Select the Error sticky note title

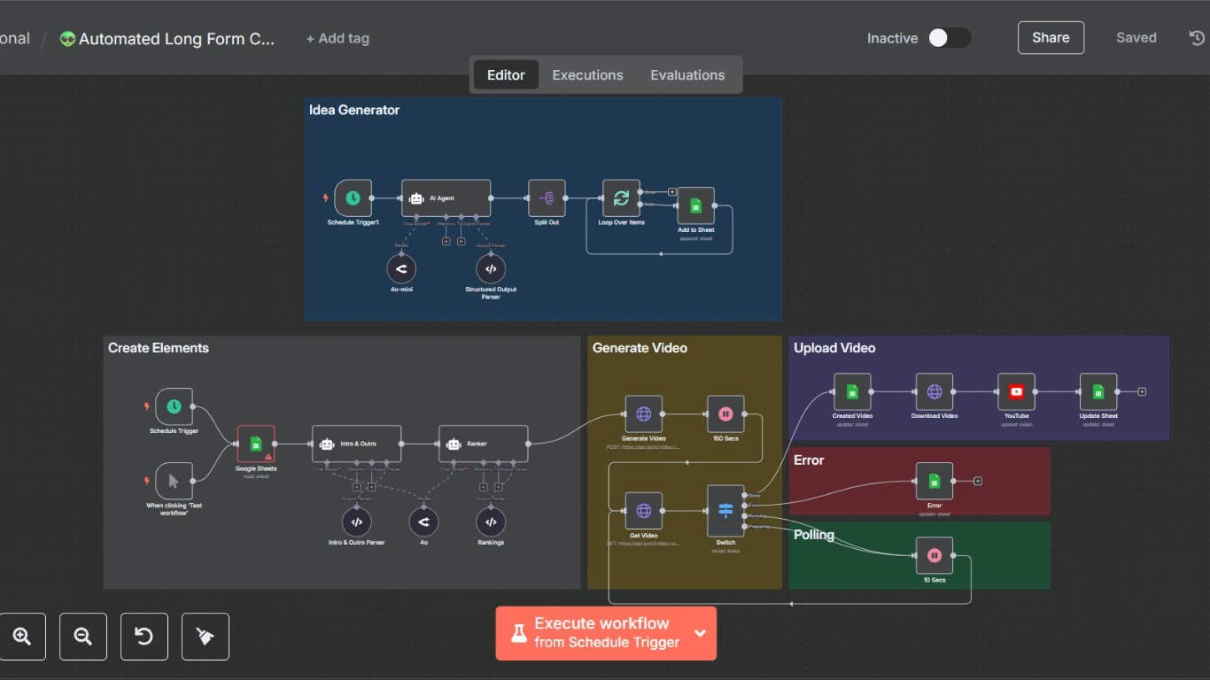809,460
